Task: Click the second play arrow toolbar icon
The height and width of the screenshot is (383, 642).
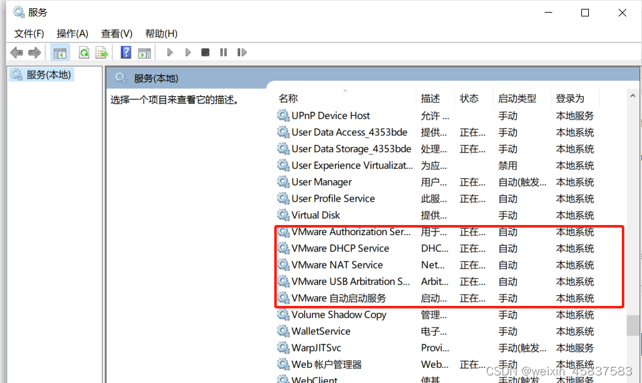Action: coord(188,52)
